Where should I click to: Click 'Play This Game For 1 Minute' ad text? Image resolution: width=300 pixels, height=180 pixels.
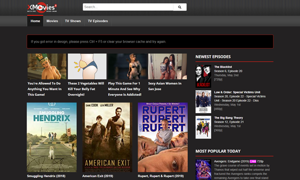[124, 89]
